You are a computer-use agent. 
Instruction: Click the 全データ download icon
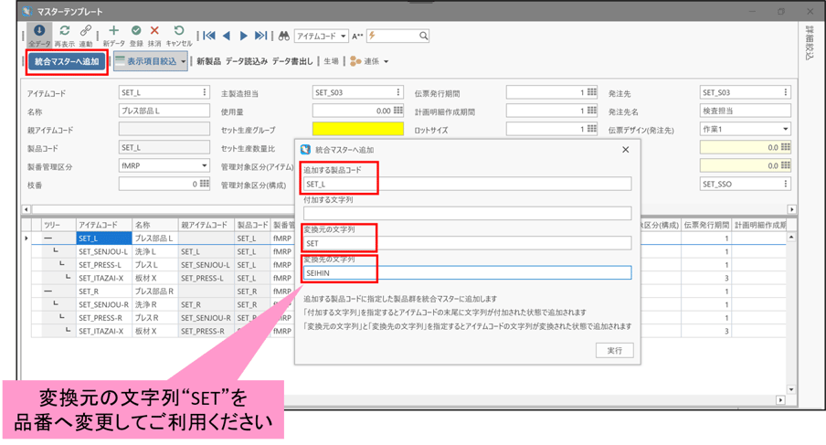coord(39,31)
